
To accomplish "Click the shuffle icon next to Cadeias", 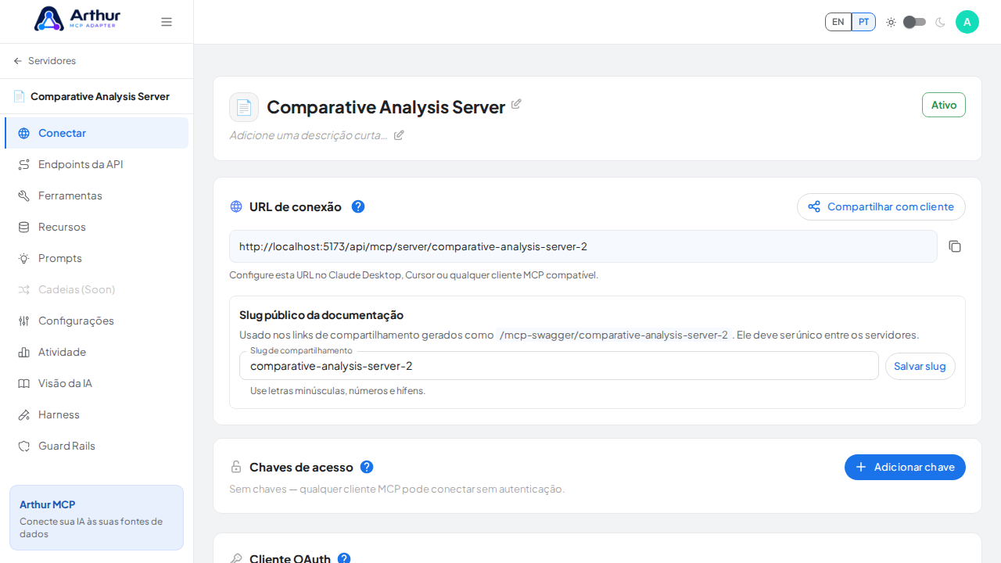I will click(24, 289).
